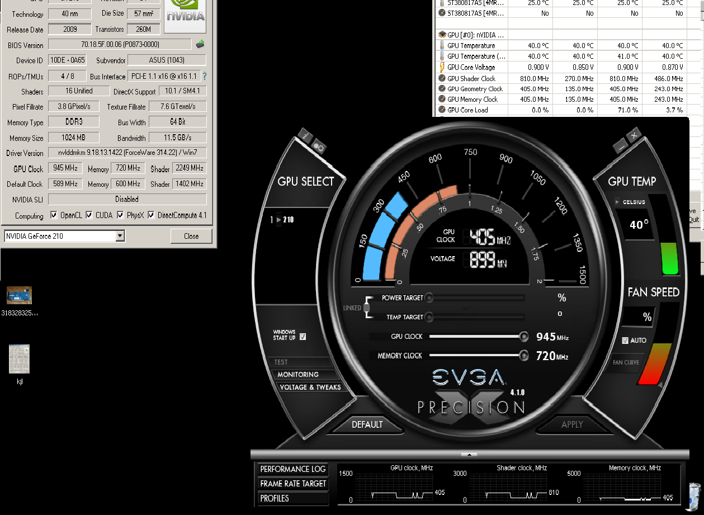The image size is (704, 515).
Task: Toggle the CUDA checkbox
Action: 89,215
